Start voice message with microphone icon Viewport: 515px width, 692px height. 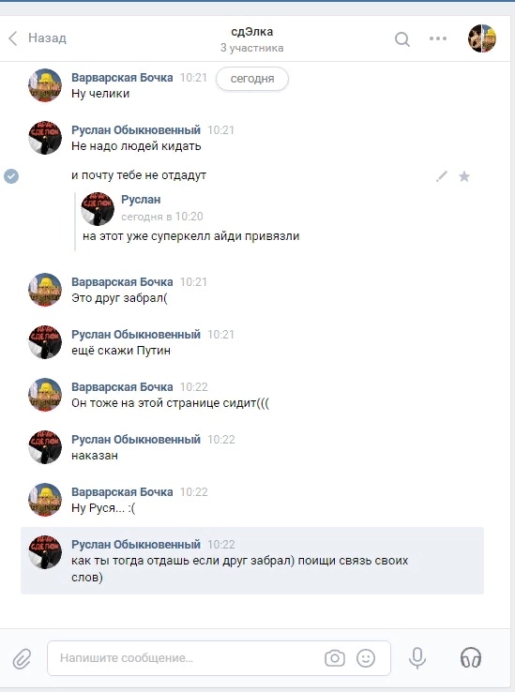417,658
